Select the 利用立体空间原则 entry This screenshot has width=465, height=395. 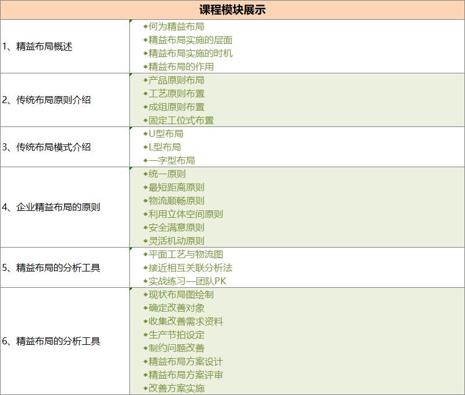(x=185, y=214)
